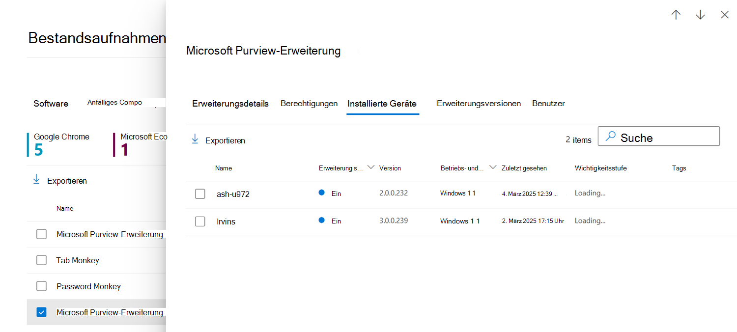Viewport: 737px width, 332px height.
Task: Click Ein status text for Irvins
Action: point(336,221)
